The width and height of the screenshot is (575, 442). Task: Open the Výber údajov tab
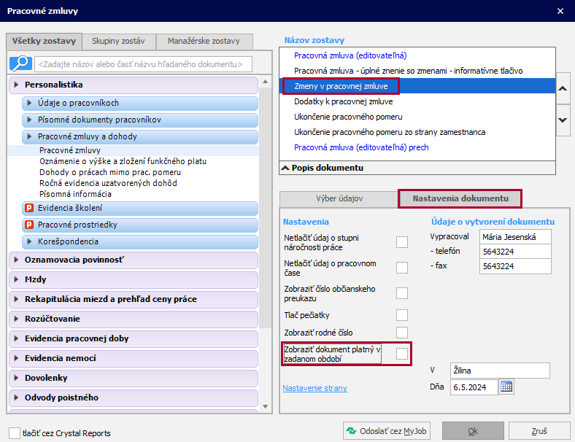pos(339,198)
